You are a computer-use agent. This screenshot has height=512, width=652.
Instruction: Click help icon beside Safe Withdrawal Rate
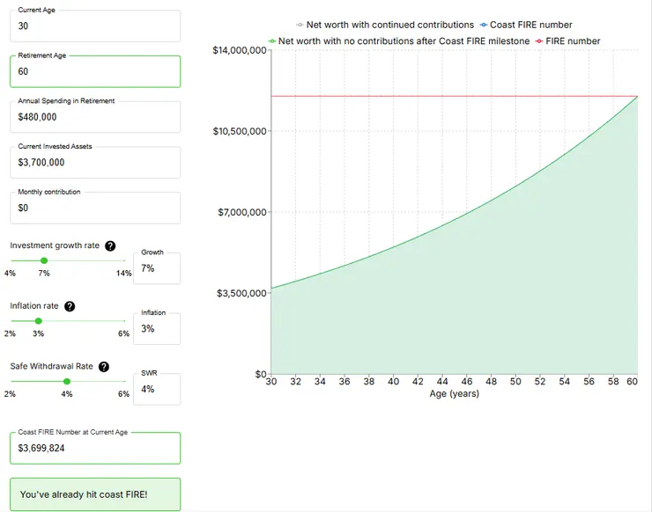(104, 366)
